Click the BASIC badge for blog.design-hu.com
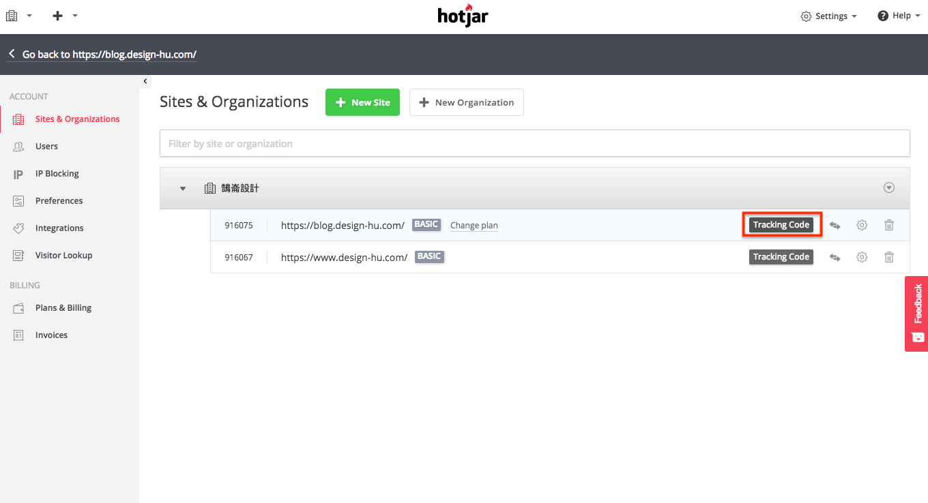This screenshot has height=503, width=928. pyautogui.click(x=426, y=224)
